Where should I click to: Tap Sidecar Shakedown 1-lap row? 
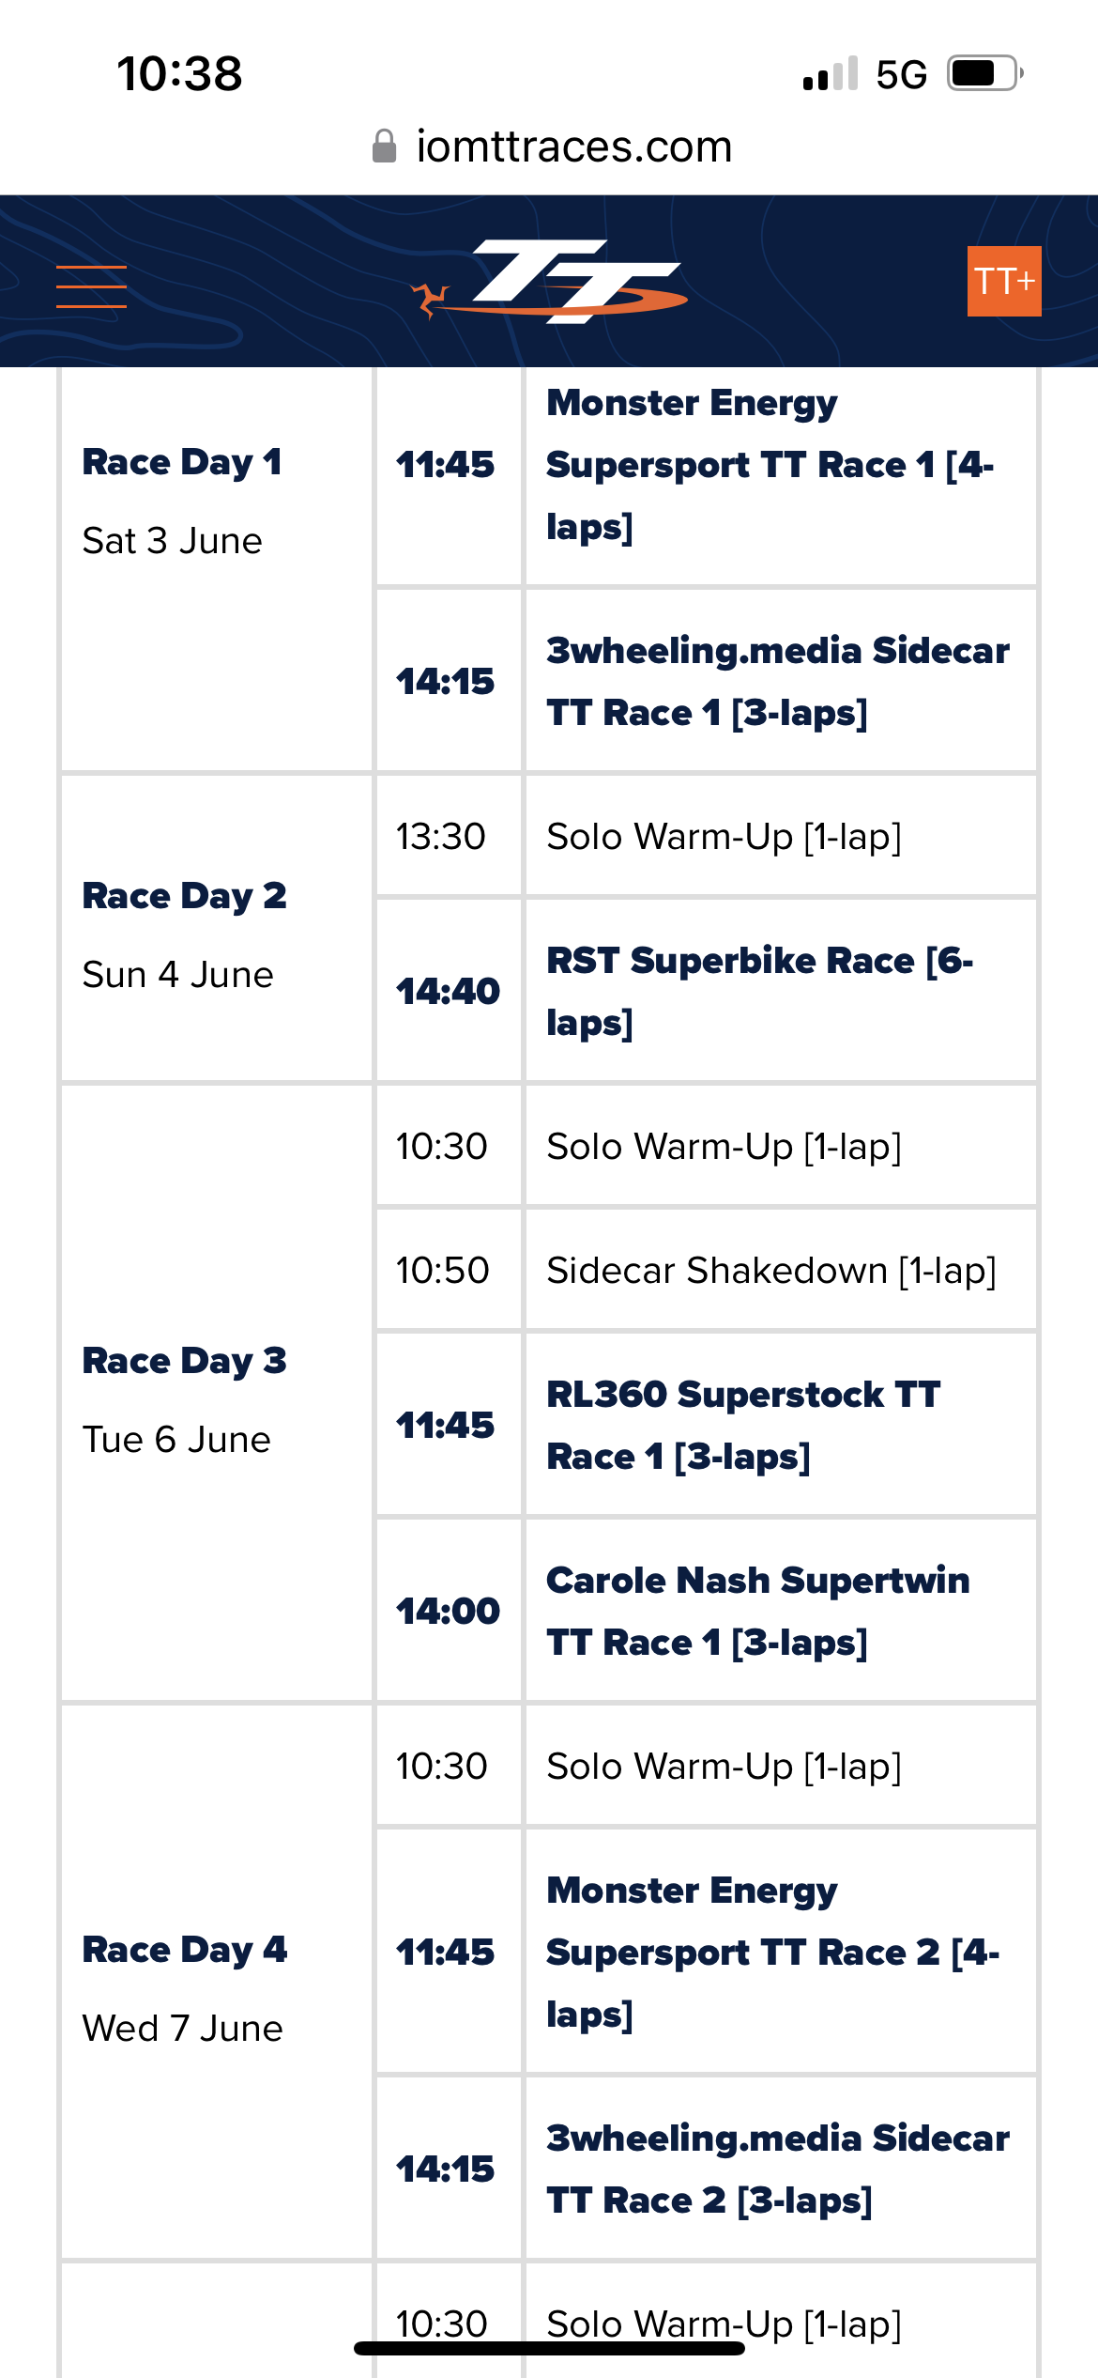pyautogui.click(x=707, y=1270)
